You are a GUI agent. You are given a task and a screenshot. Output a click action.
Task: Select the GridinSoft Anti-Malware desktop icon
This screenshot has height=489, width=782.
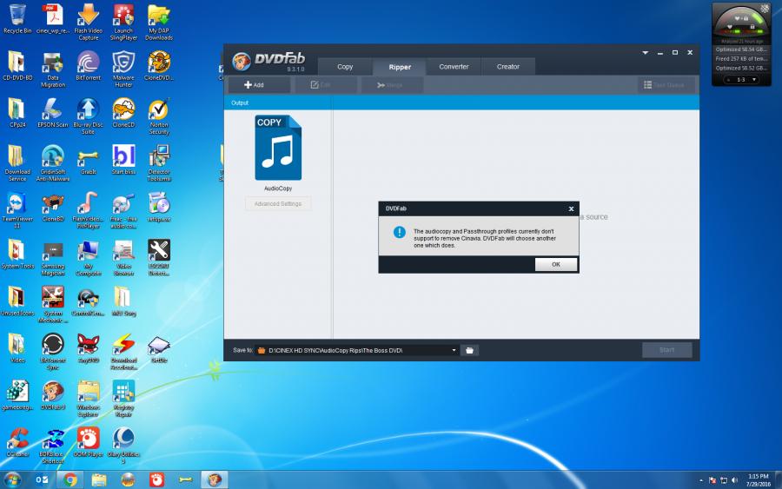[53, 162]
